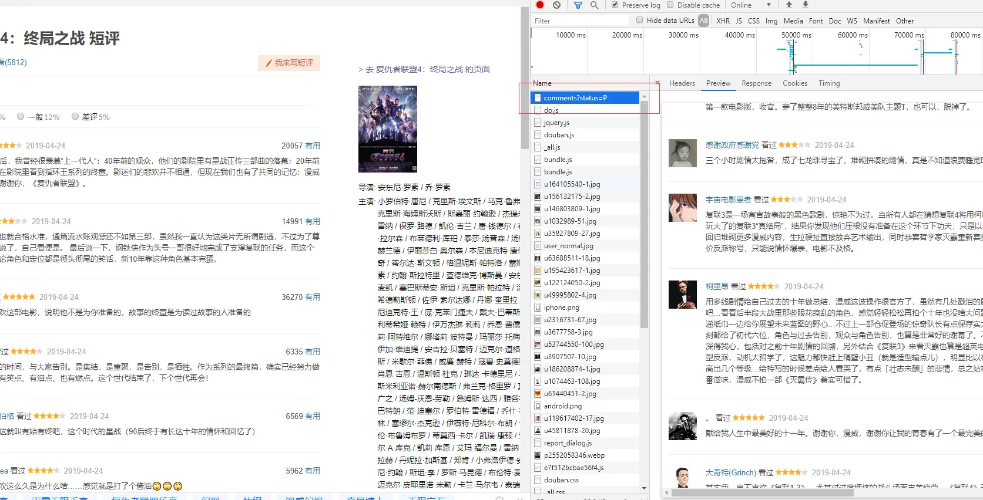Image resolution: width=983 pixels, height=500 pixels.
Task: Open the Online throttling dropdown
Action: coord(750,5)
